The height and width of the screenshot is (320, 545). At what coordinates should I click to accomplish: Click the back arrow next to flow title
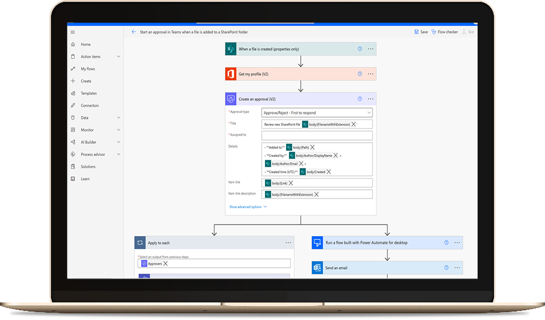click(x=134, y=32)
